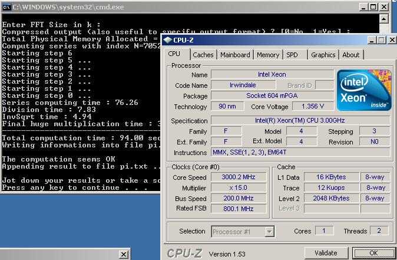Click OK in CPU-Z
Screen dimensions: 397x260
point(373,253)
